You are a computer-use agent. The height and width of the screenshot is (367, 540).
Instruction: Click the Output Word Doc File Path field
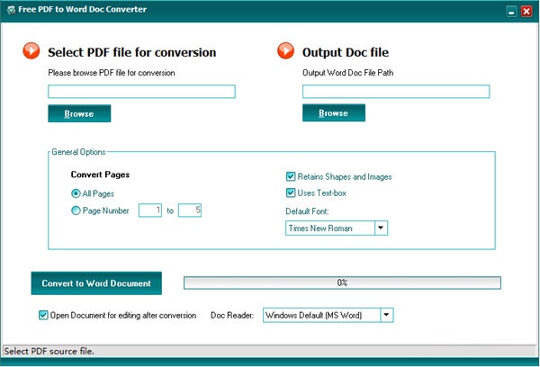[396, 92]
